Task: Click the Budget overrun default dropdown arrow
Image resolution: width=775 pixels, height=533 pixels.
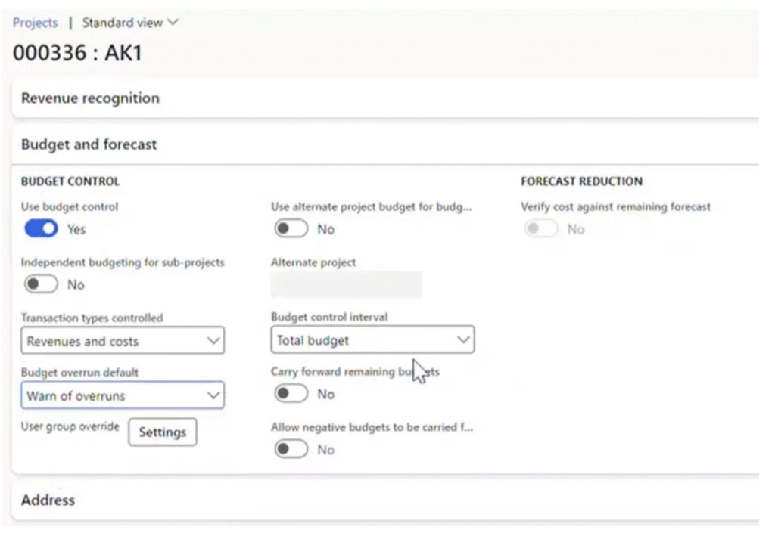Action: click(214, 395)
